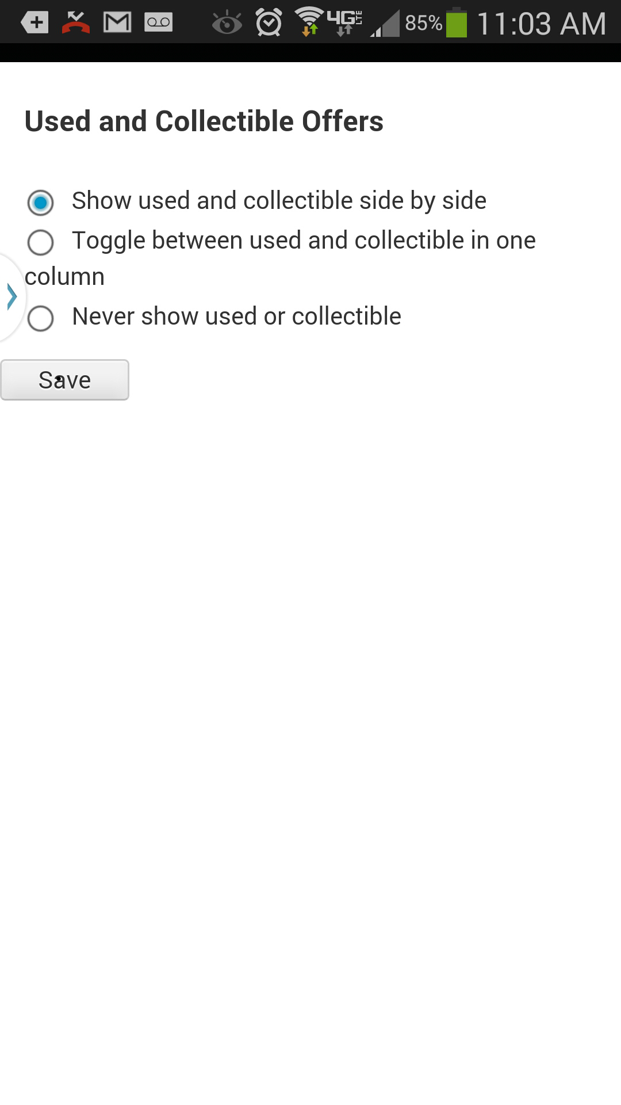Tap the 85% battery percentage text

pyautogui.click(x=424, y=23)
